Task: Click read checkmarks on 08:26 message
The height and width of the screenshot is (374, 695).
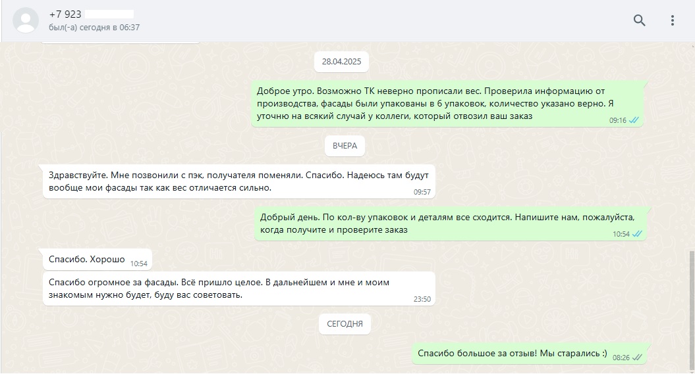Action: point(637,357)
